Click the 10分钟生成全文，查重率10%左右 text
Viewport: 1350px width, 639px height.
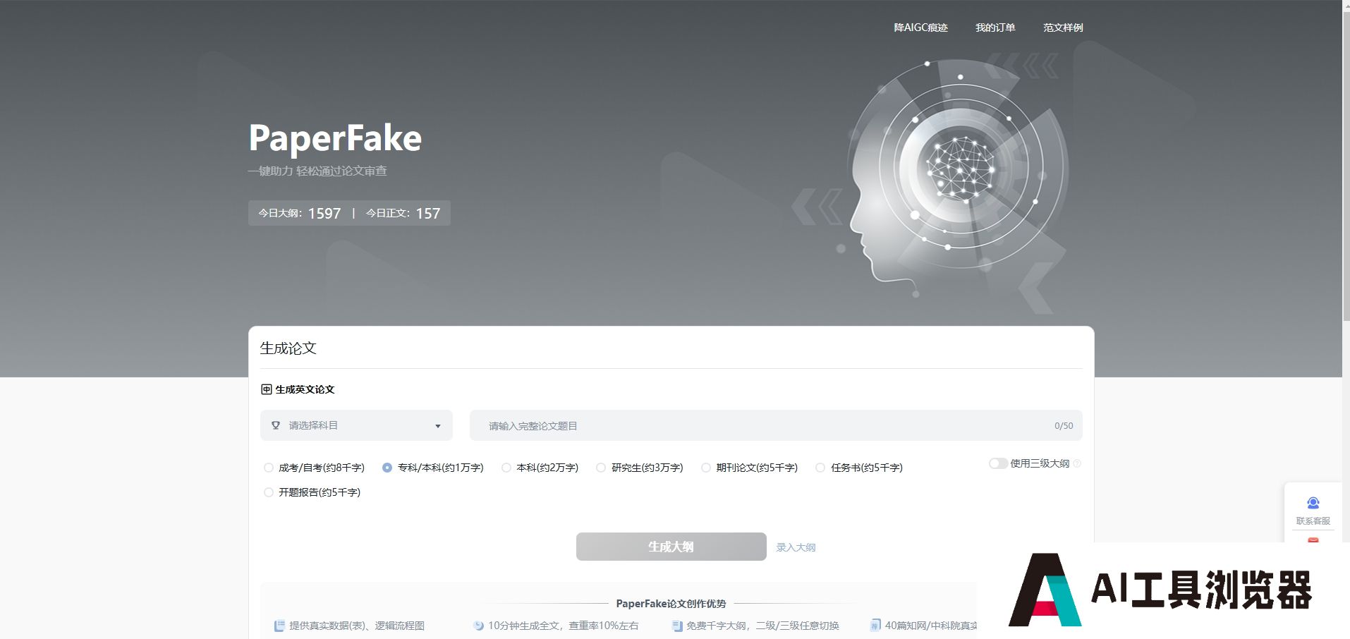(563, 626)
